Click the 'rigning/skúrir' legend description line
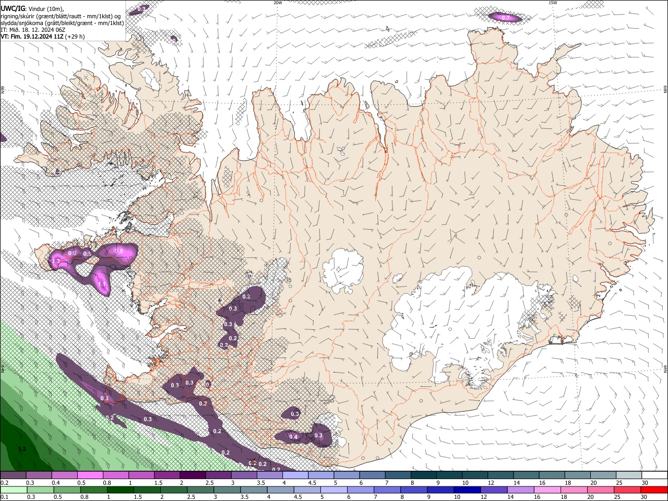The width and height of the screenshot is (668, 501). click(61, 16)
